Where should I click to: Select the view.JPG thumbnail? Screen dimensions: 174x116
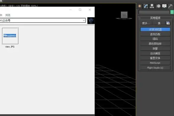click(10, 36)
